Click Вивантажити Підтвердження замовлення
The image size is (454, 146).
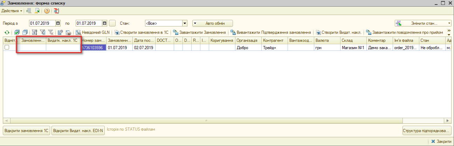point(271,32)
